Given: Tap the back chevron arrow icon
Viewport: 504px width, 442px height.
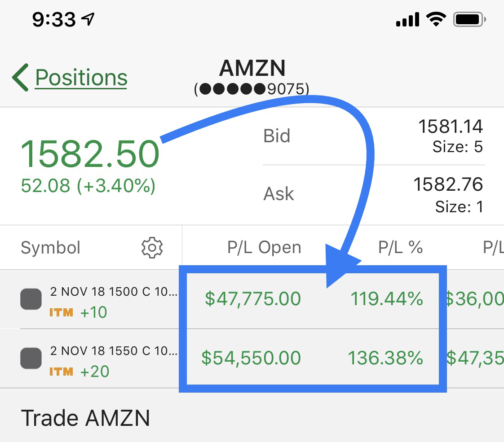Looking at the screenshot, I should click(21, 77).
